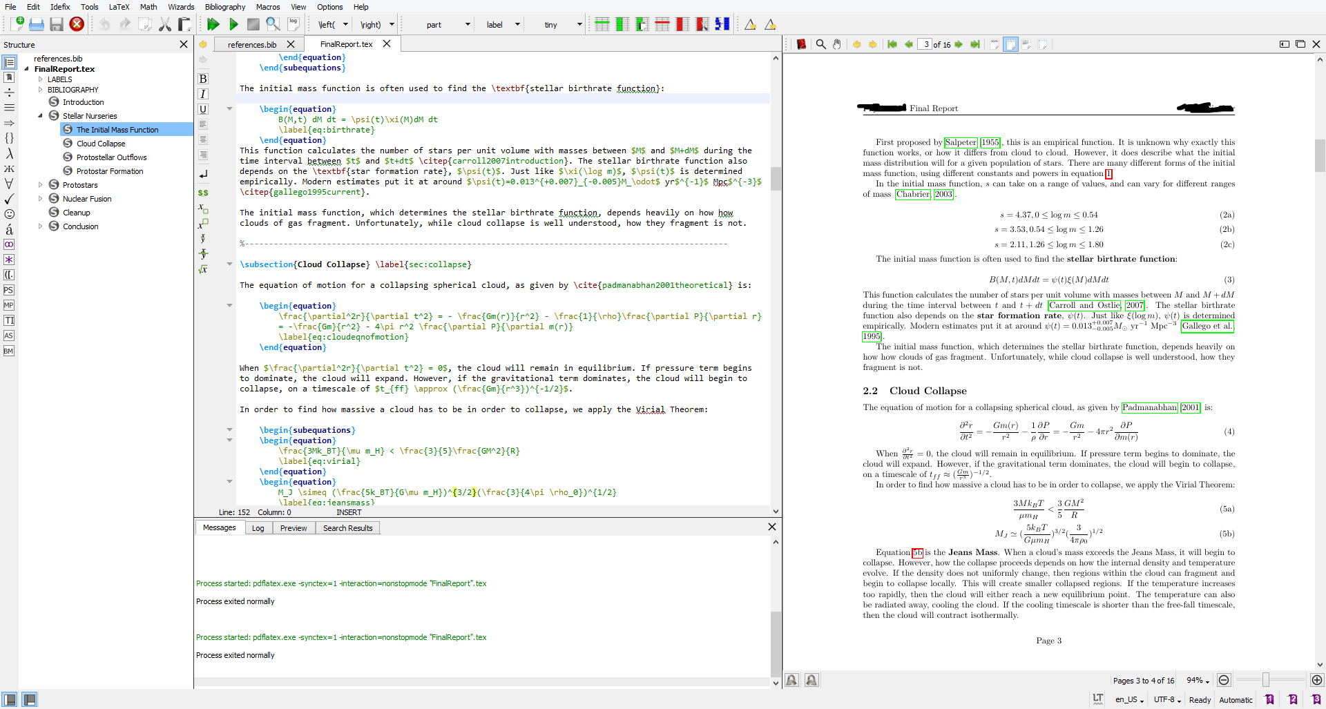This screenshot has width=1326, height=709.
Task: Expand the Protostars tree node
Action: (x=40, y=185)
